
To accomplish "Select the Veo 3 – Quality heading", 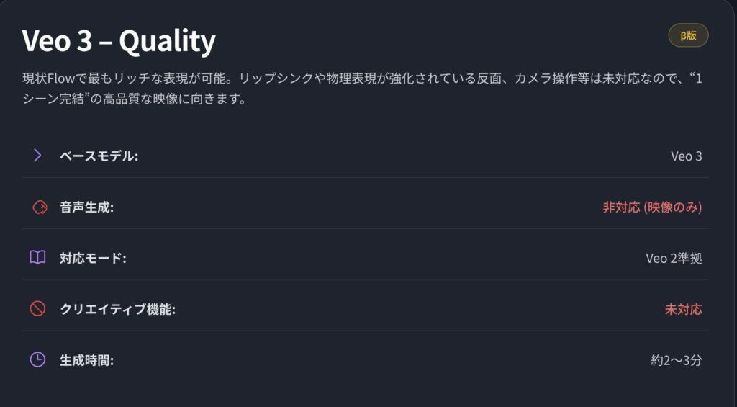I will (119, 41).
